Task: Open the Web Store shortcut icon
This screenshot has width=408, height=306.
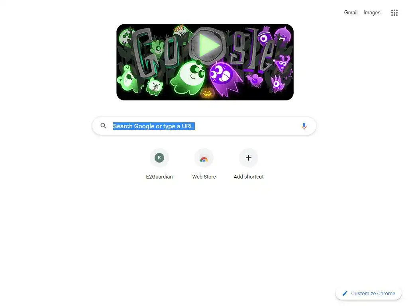Action: (x=204, y=158)
